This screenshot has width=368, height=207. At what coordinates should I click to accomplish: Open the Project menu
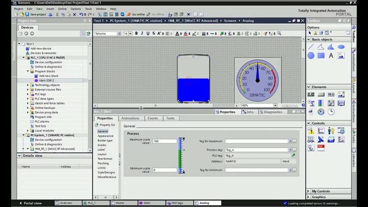[18, 9]
